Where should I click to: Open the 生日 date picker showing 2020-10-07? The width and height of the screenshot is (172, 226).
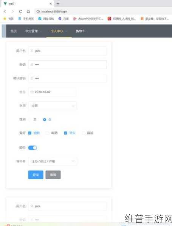[52, 92]
